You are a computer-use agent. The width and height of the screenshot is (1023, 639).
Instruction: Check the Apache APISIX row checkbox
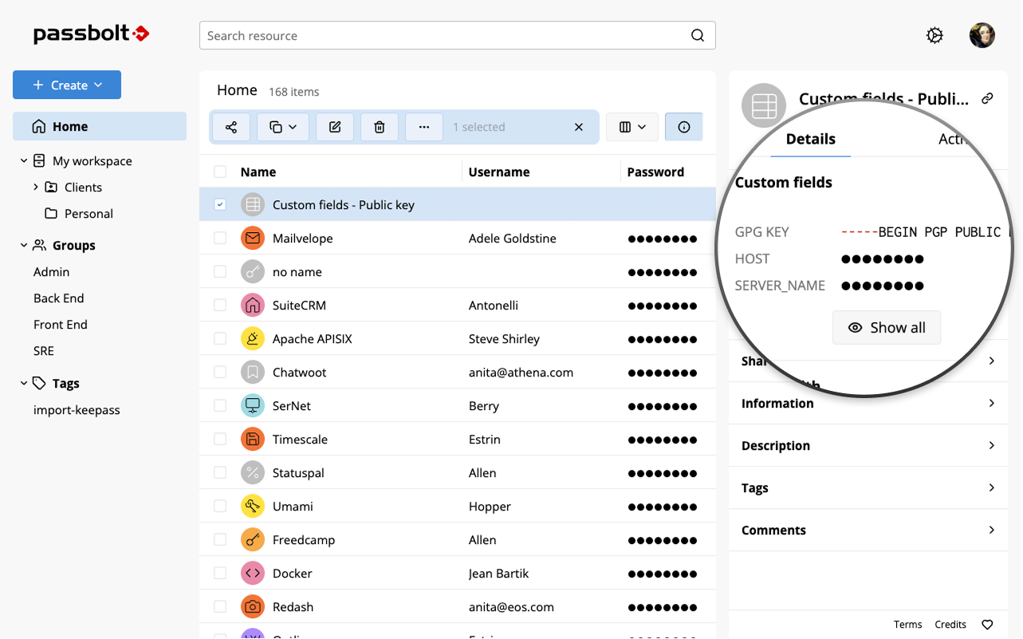220,338
